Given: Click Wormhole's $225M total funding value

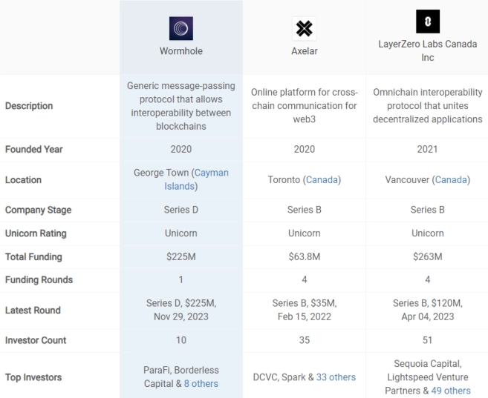Looking at the screenshot, I should click(181, 257).
